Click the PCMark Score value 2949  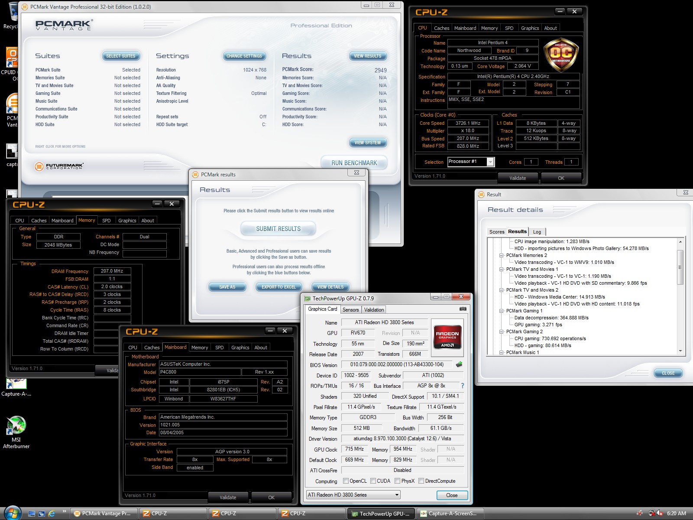(380, 70)
